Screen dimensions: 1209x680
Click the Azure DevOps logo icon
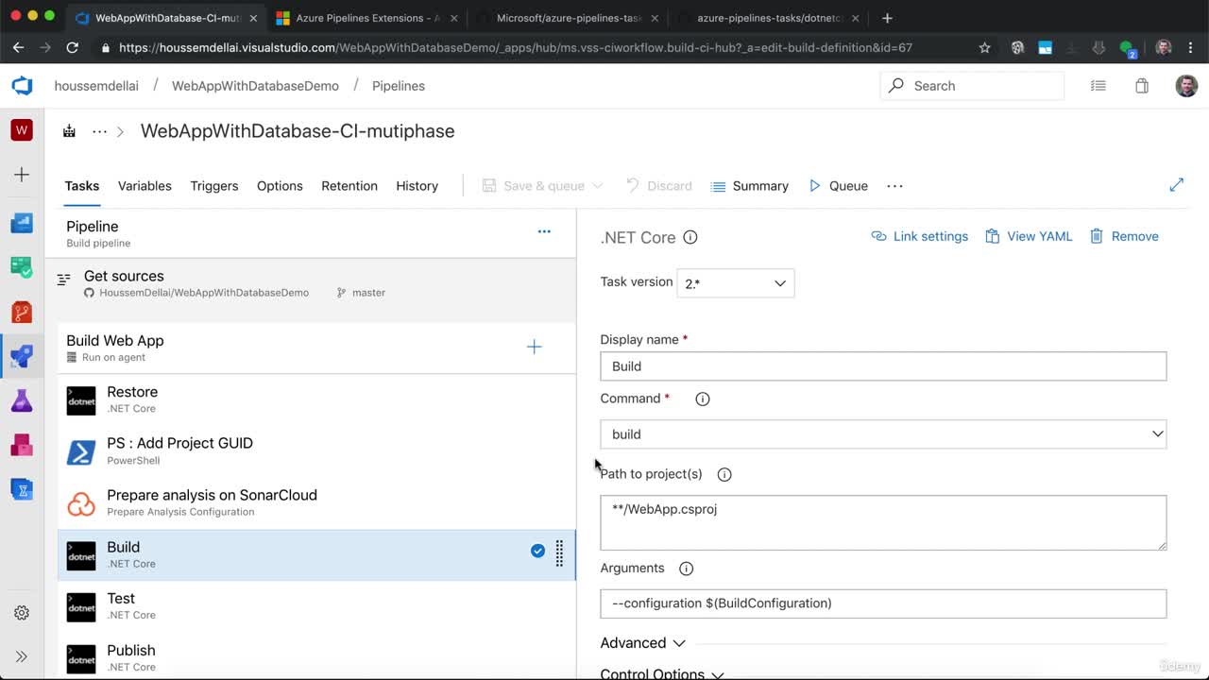click(x=22, y=86)
